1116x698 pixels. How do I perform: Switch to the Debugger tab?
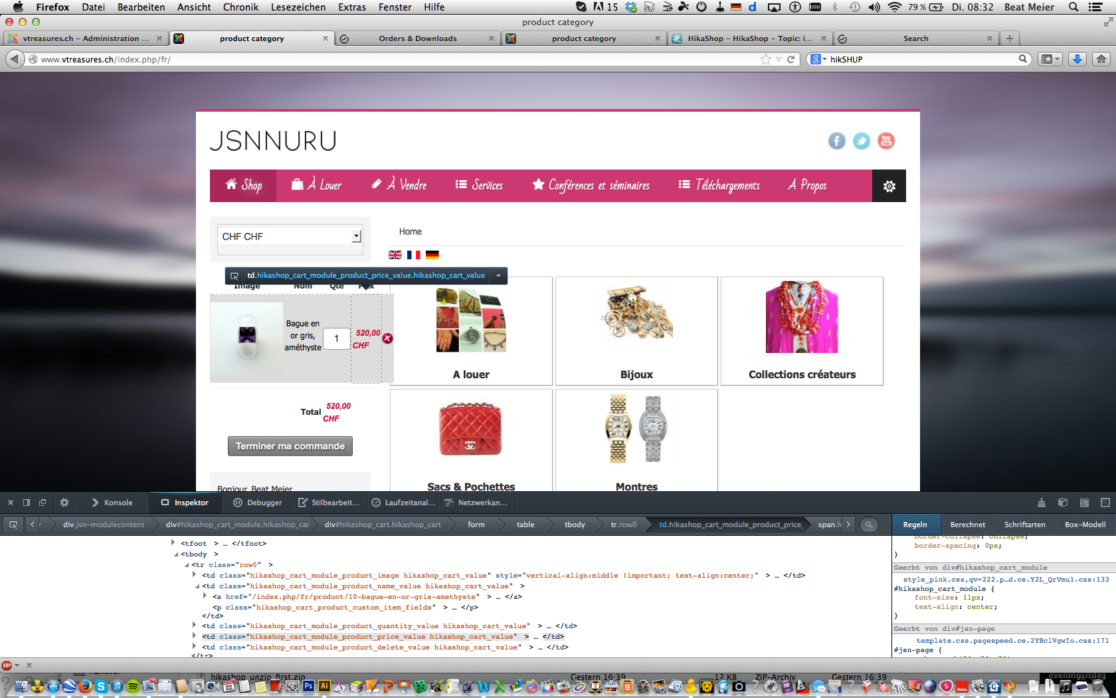point(258,503)
